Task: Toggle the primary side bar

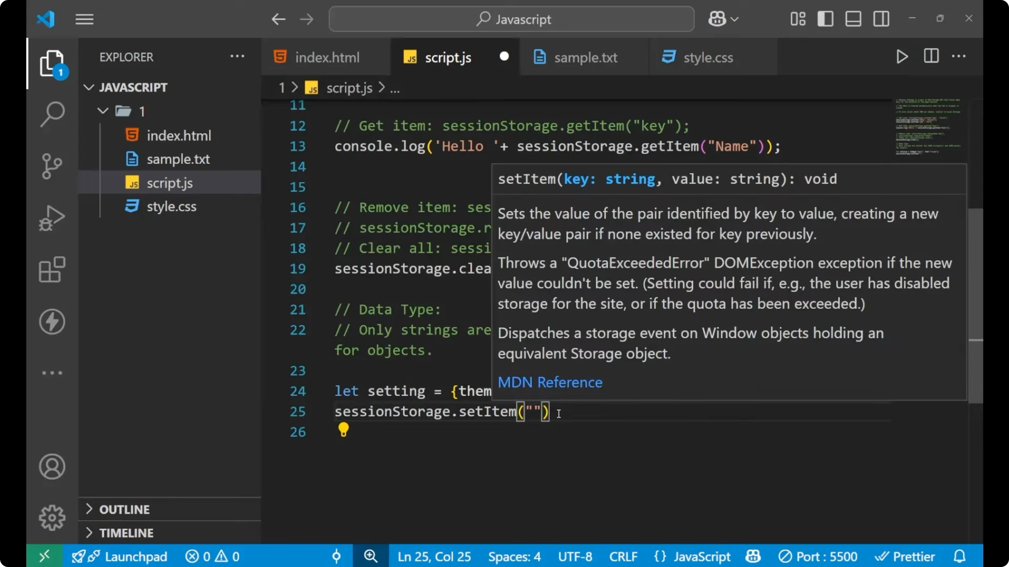Action: (x=825, y=18)
